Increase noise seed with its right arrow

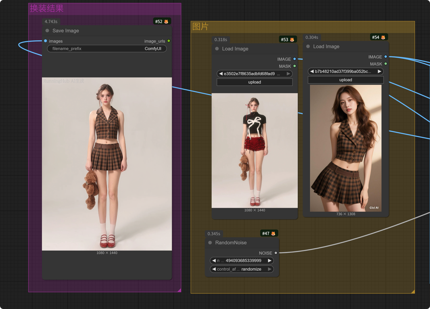(269, 261)
